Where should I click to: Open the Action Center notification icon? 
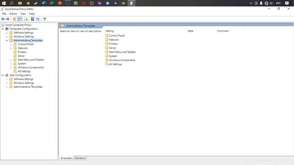coord(287,3)
